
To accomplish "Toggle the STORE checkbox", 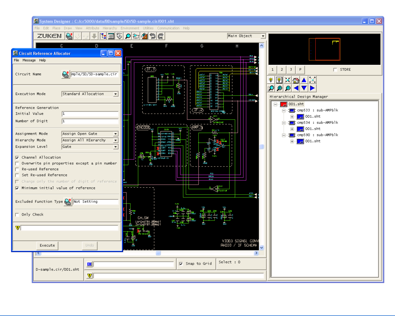I will (335, 70).
